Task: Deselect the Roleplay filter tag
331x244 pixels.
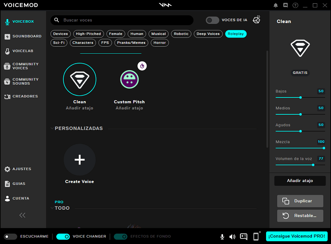Action: [236, 34]
